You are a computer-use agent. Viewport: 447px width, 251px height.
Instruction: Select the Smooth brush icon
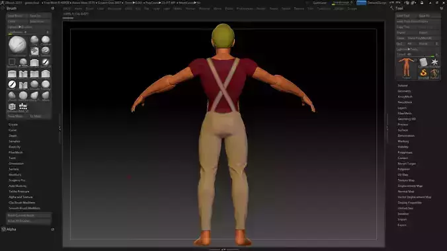pos(34,85)
